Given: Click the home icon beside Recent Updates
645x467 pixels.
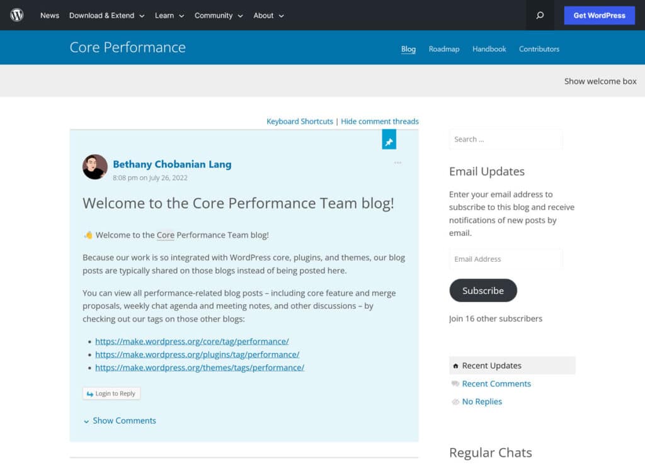Looking at the screenshot, I should point(455,365).
